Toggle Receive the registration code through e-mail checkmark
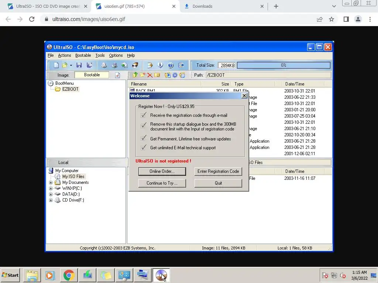 (x=144, y=115)
